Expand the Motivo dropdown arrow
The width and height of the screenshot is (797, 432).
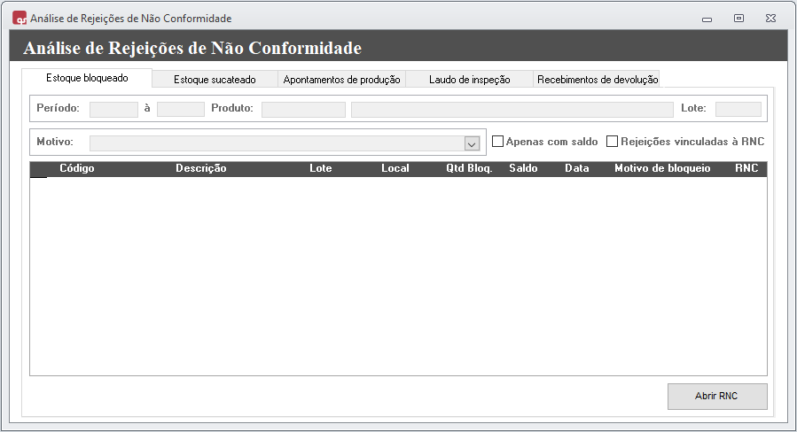tap(472, 143)
